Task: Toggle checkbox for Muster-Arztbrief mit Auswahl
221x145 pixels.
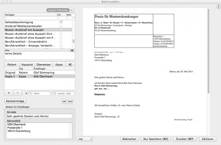Action: tap(61, 30)
